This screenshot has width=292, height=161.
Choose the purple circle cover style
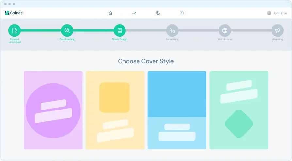53,110
